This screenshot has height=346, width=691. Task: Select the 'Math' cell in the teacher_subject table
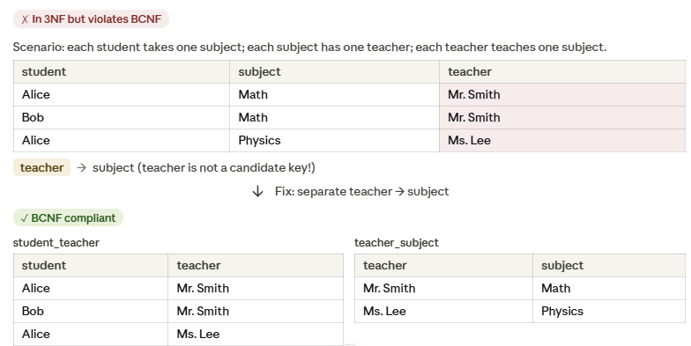point(609,289)
